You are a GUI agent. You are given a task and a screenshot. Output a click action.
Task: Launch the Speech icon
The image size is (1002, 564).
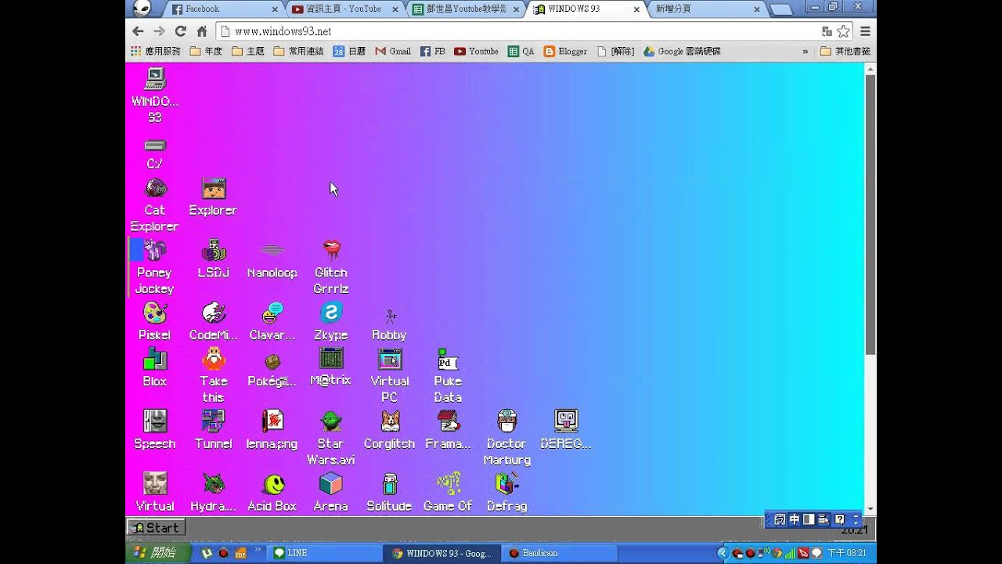click(x=155, y=421)
